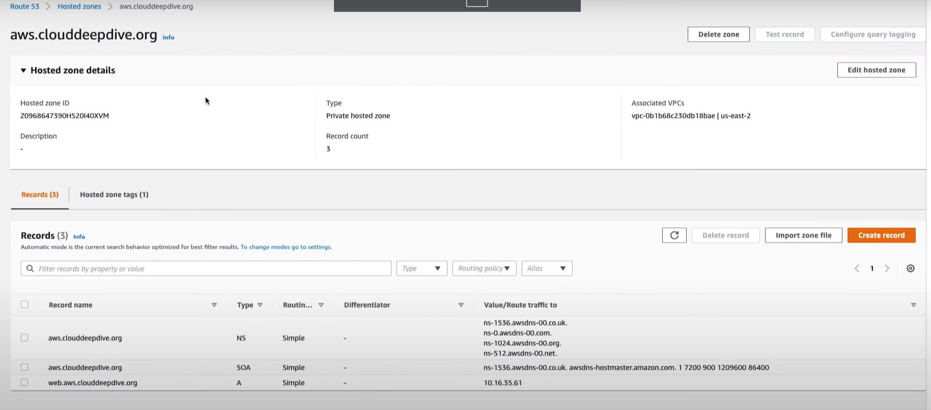
Task: Click aws.clouddeepdive.org in breadcrumb
Action: pos(156,7)
